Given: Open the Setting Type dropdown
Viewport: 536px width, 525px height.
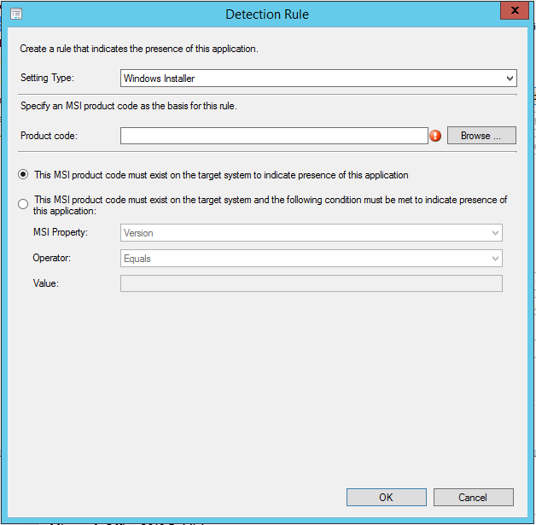Looking at the screenshot, I should tap(318, 79).
